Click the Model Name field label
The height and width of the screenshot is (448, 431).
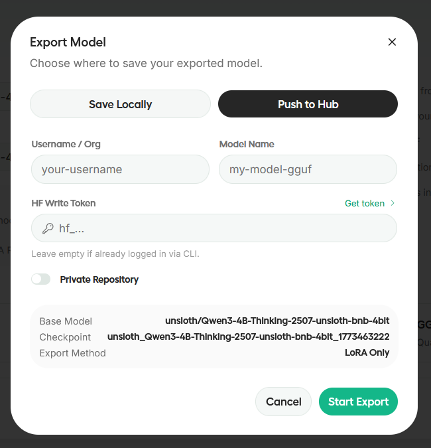pyautogui.click(x=247, y=144)
